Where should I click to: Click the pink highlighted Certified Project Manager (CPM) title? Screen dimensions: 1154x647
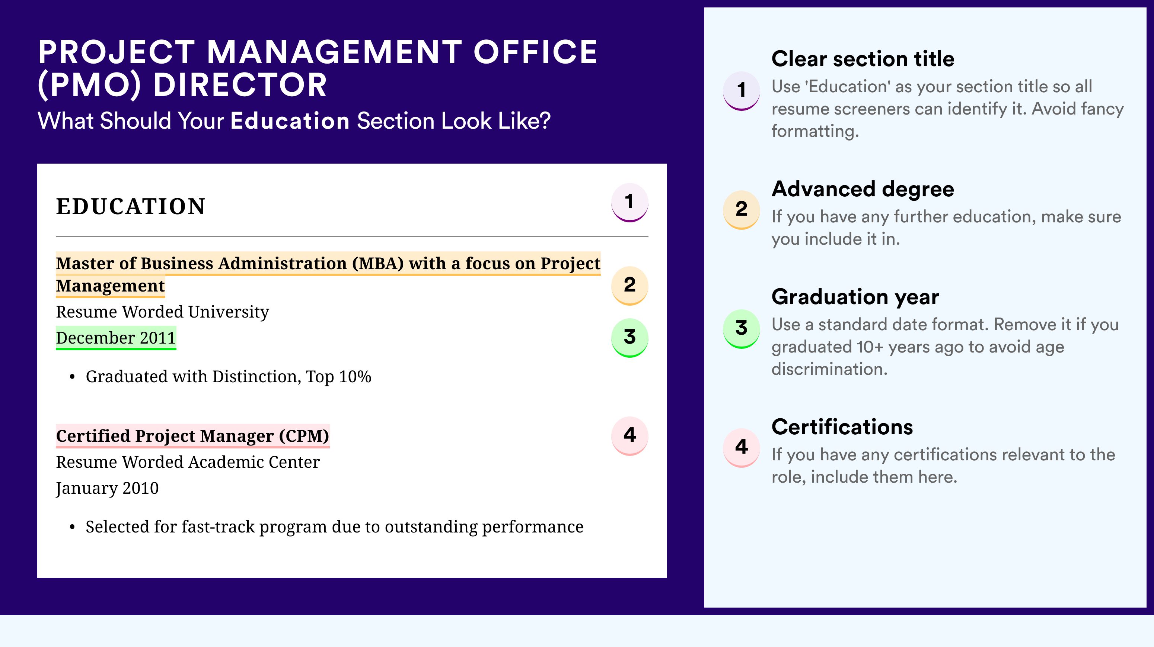point(192,436)
